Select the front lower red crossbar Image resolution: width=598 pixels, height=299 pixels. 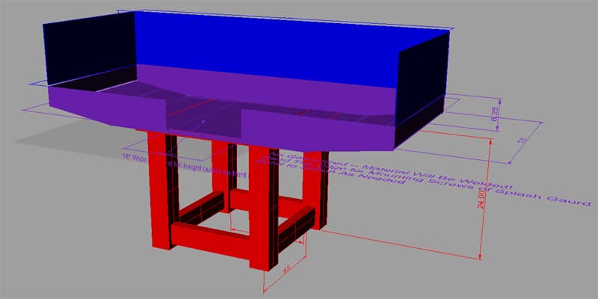pos(210,239)
